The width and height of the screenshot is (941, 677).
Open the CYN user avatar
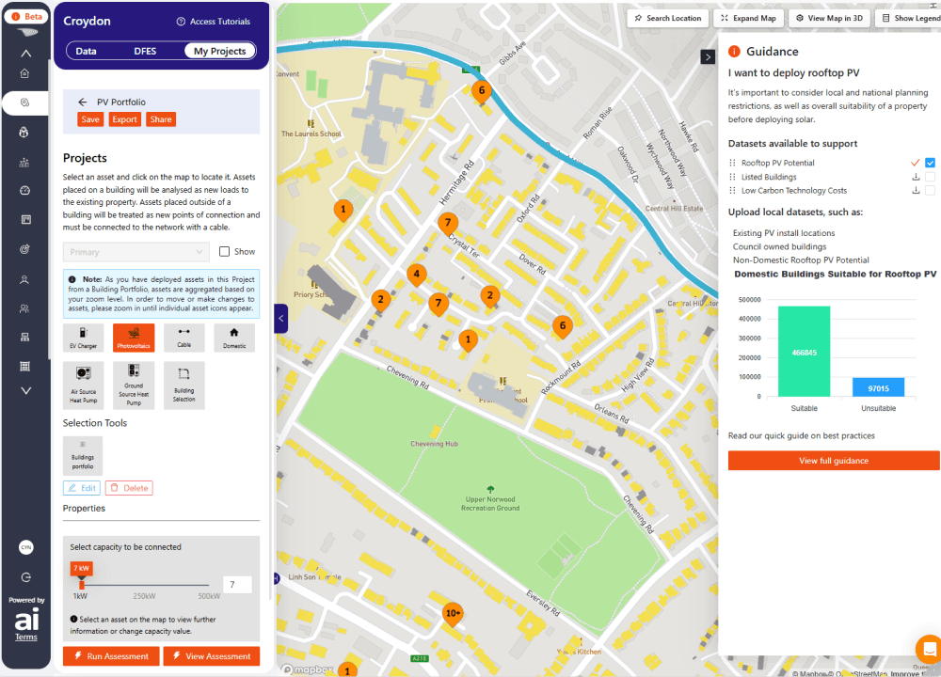pyautogui.click(x=25, y=547)
